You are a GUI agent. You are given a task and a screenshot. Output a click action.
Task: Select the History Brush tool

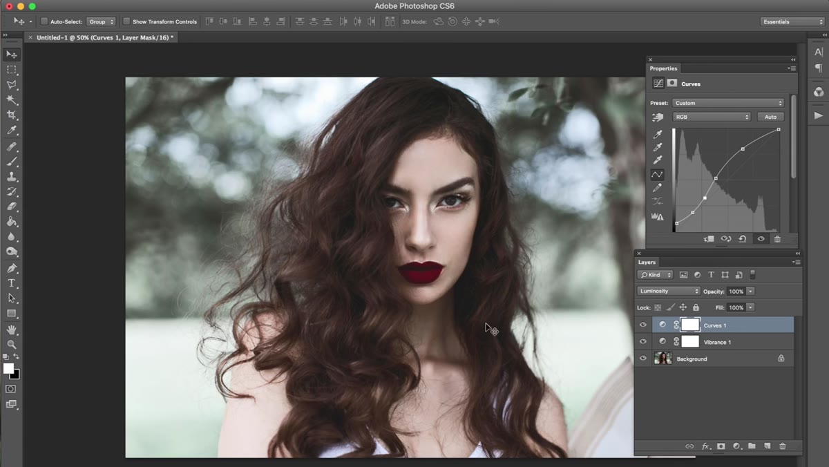(12, 192)
